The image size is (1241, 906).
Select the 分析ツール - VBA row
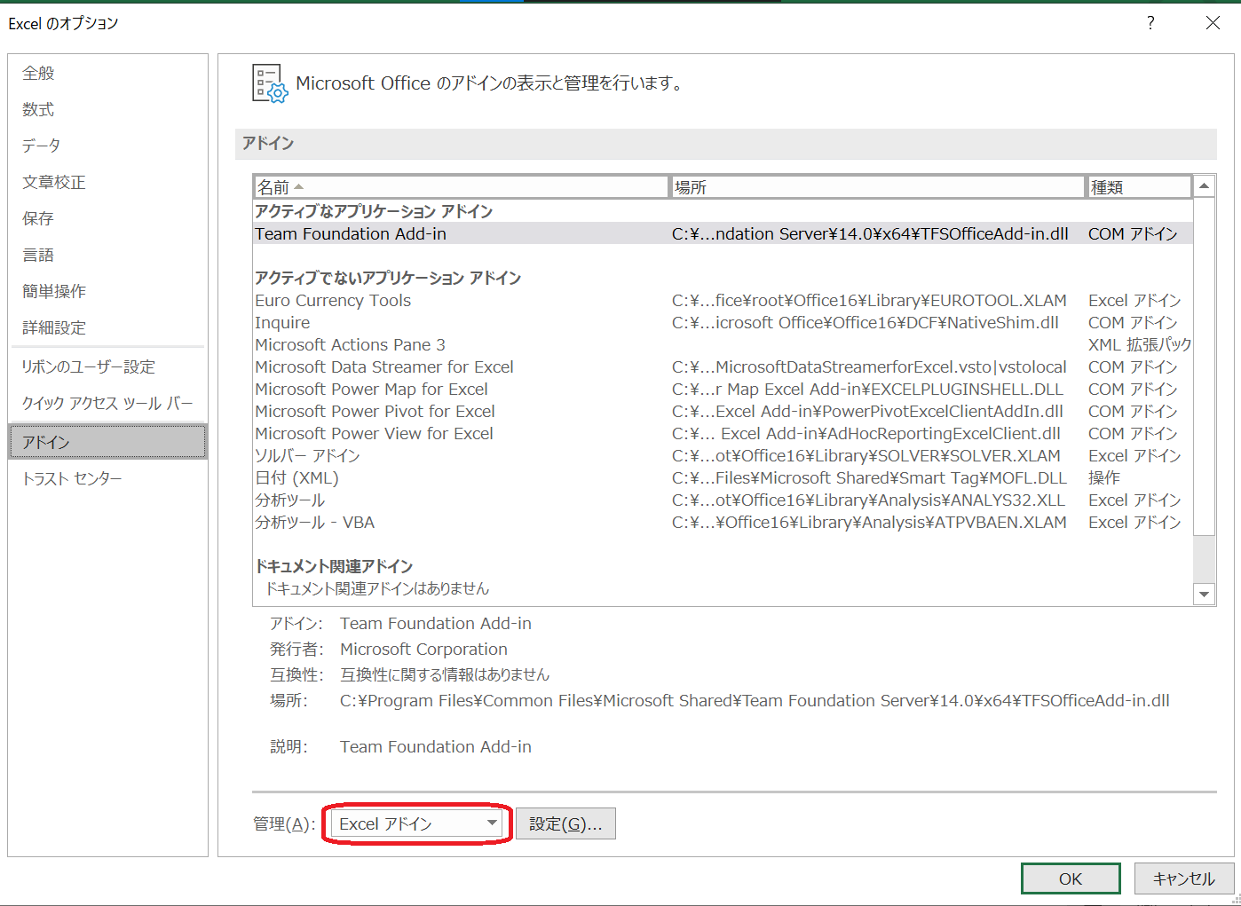[x=723, y=522]
